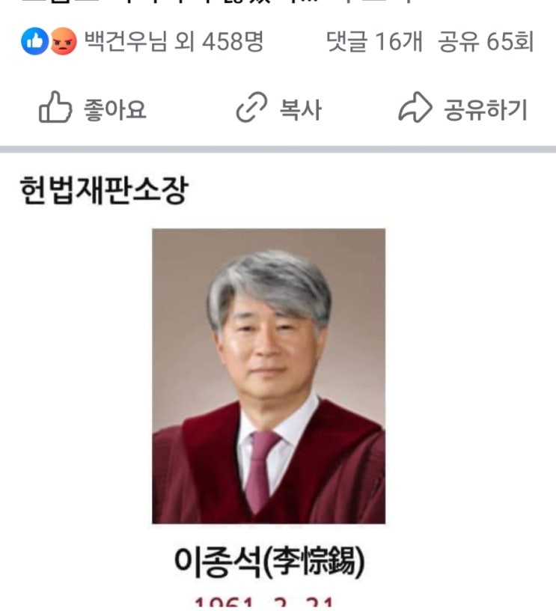
Task: Open the portrait photo thumbnail
Action: [x=269, y=376]
